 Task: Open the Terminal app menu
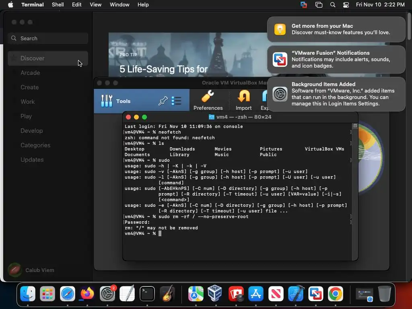[33, 5]
